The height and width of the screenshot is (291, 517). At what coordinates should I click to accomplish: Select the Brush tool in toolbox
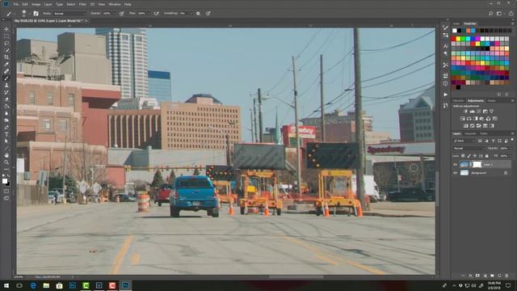[6, 78]
